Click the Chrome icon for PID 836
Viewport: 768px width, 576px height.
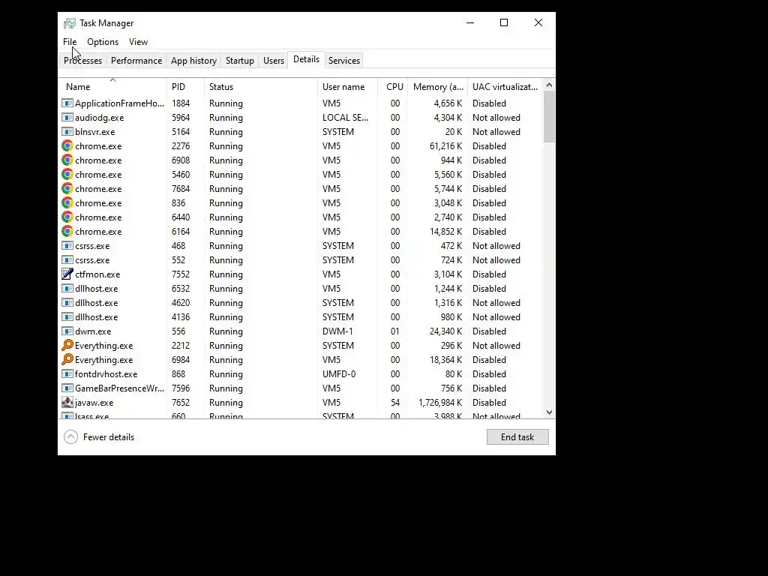67,202
